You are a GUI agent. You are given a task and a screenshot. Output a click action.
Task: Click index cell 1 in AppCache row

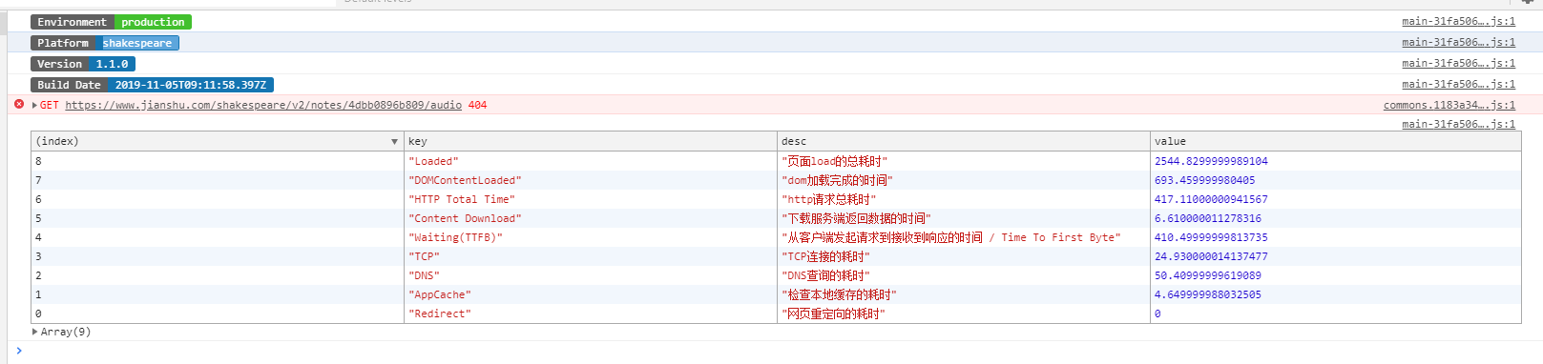[x=218, y=294]
